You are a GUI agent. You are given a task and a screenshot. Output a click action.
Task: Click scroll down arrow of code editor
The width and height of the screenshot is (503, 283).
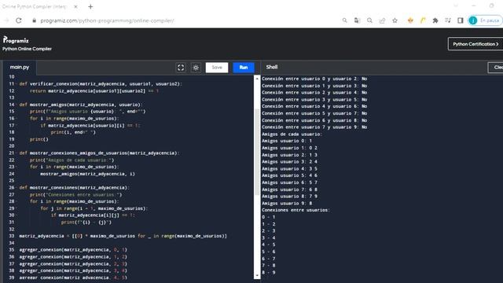pyautogui.click(x=257, y=276)
